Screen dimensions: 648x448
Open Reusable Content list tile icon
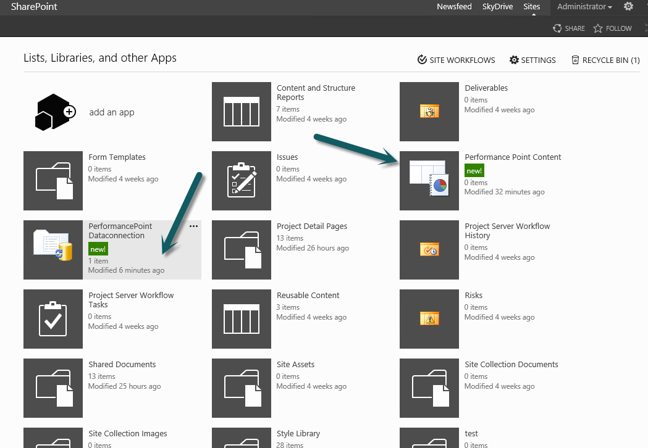click(x=242, y=319)
